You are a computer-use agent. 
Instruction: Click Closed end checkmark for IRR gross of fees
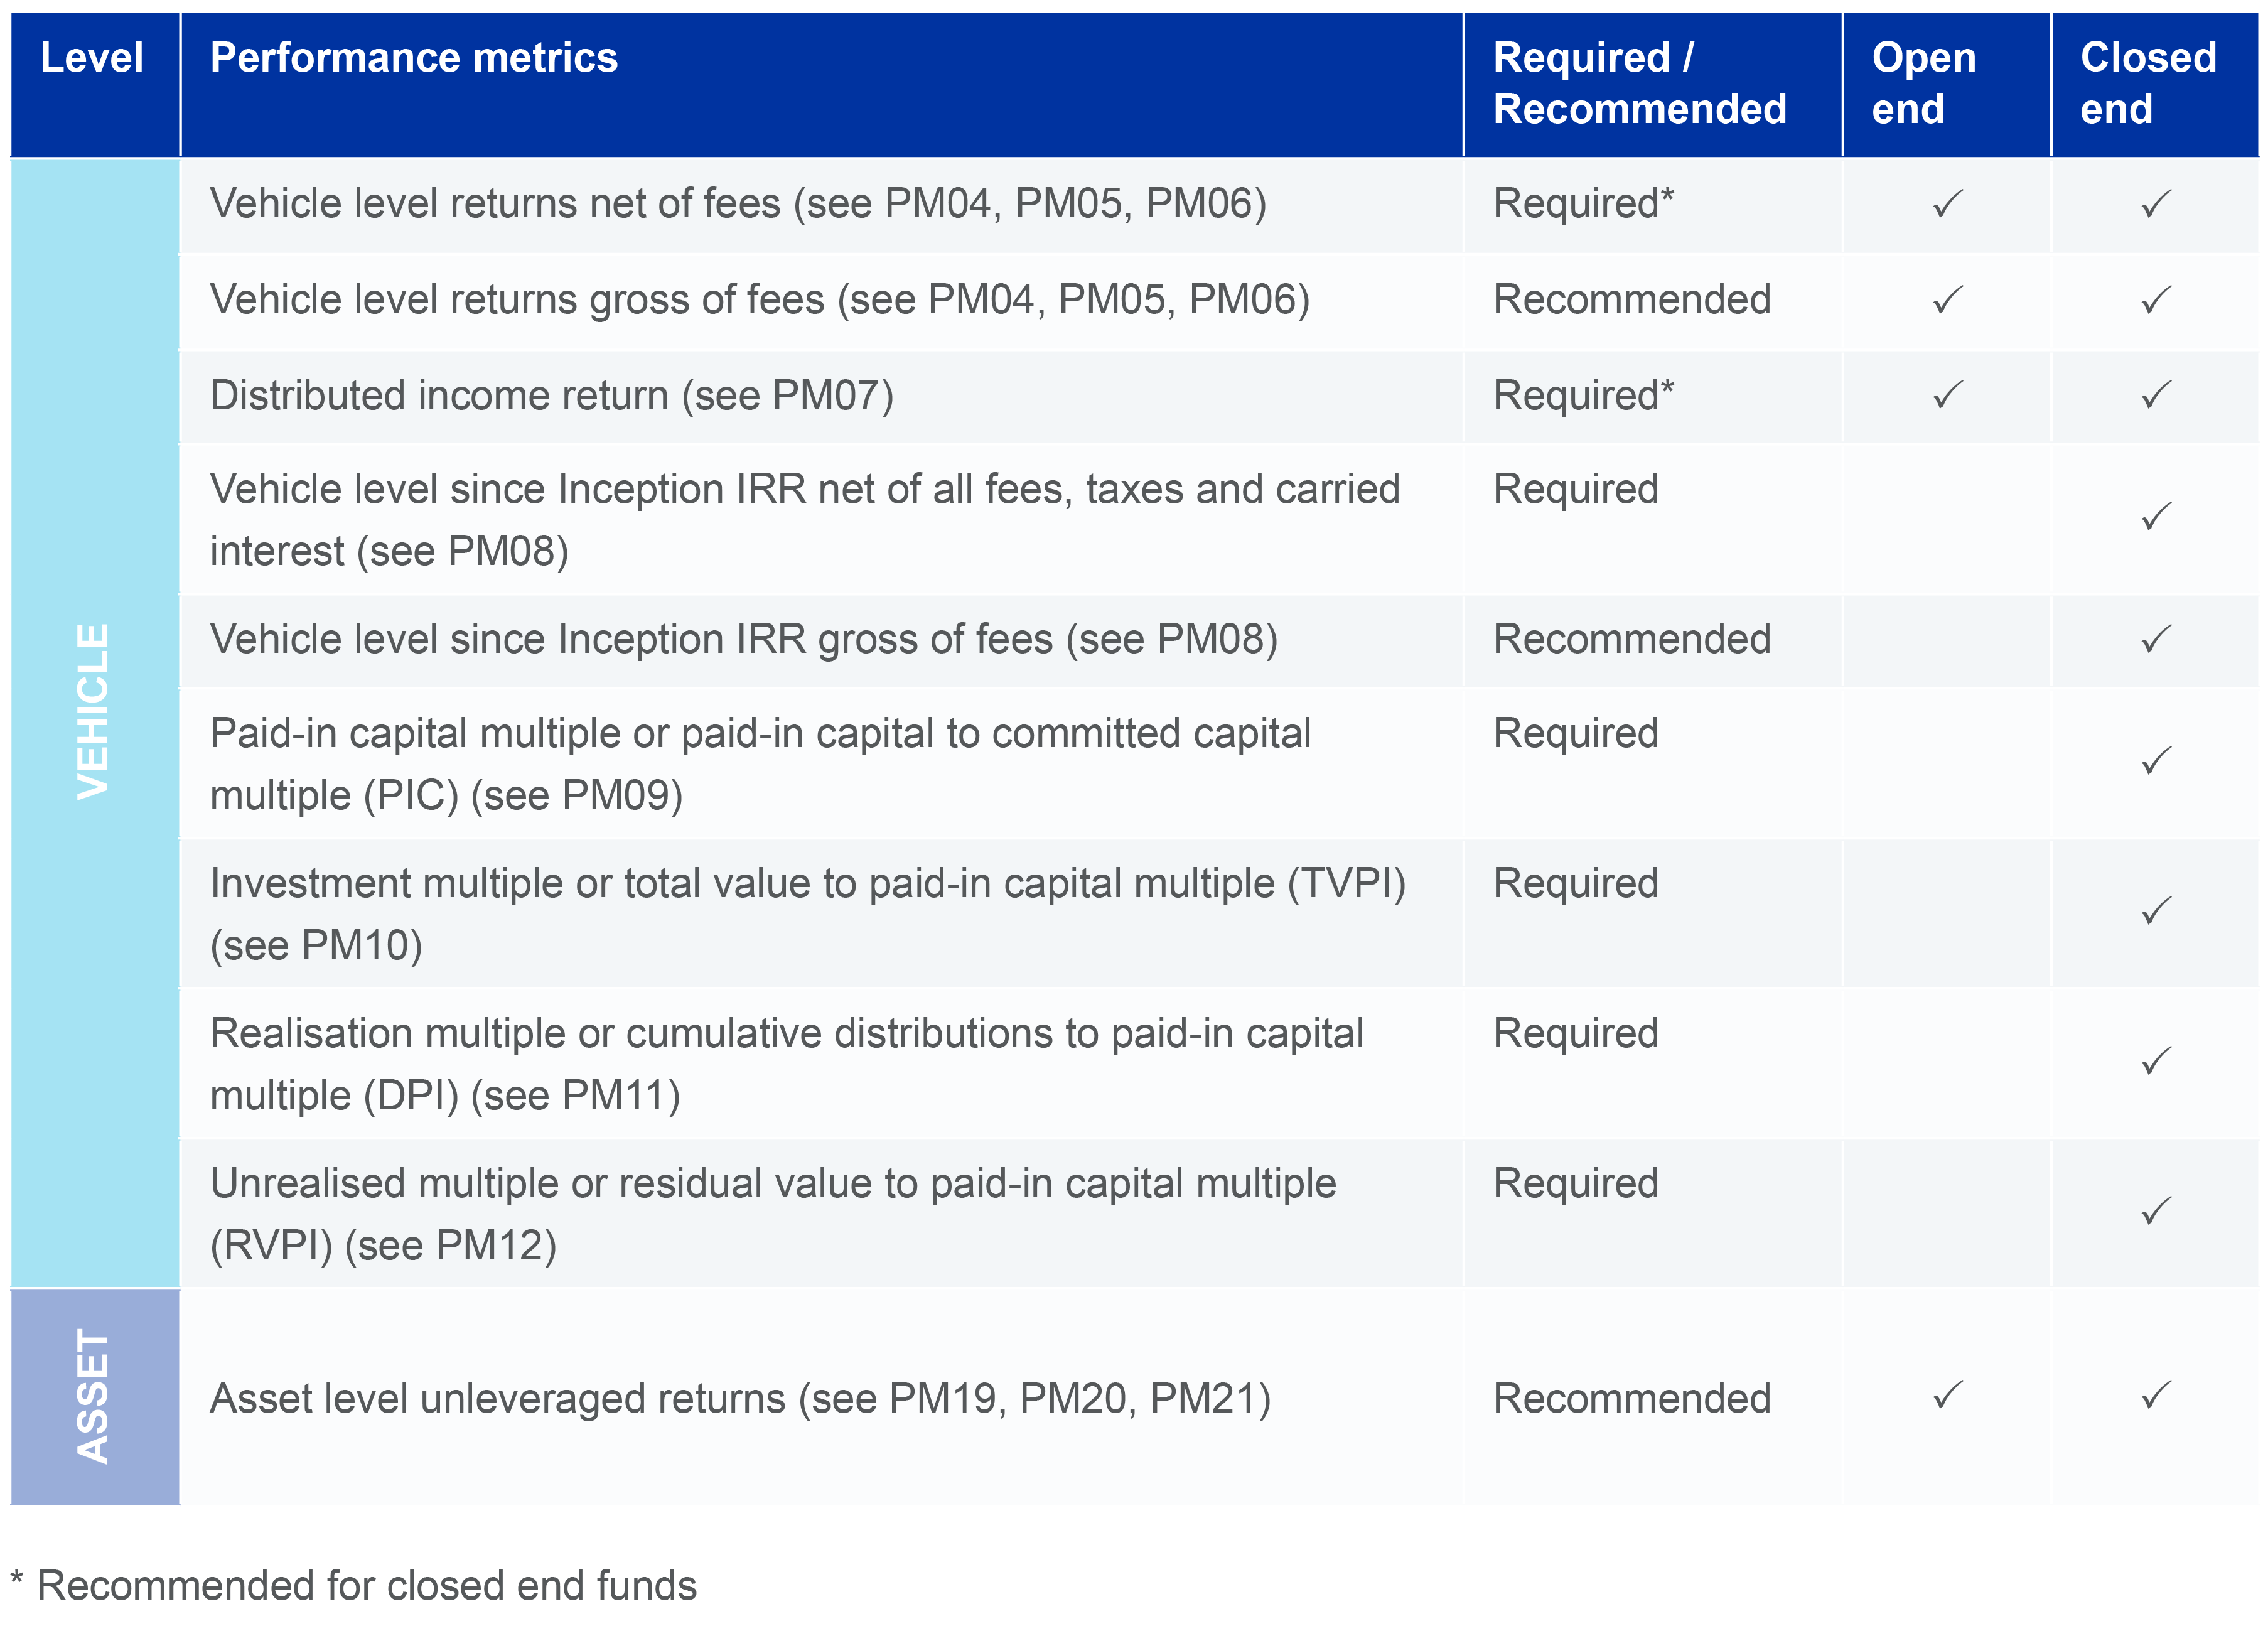[2156, 639]
